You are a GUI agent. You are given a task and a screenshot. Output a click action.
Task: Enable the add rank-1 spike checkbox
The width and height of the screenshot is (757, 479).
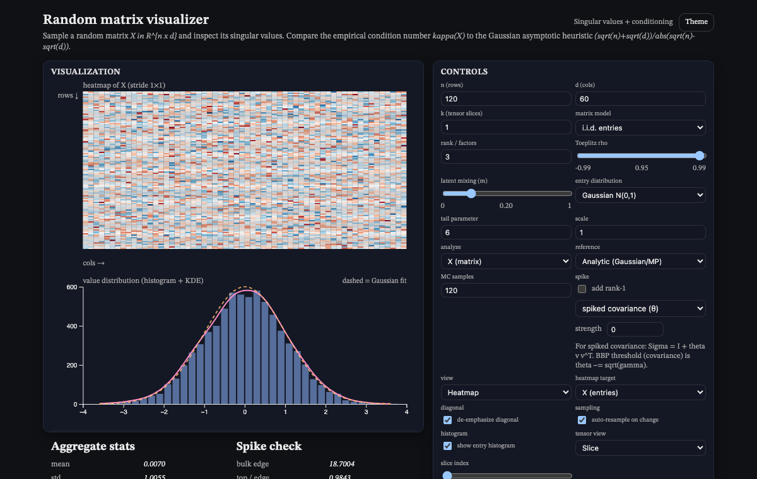point(582,289)
